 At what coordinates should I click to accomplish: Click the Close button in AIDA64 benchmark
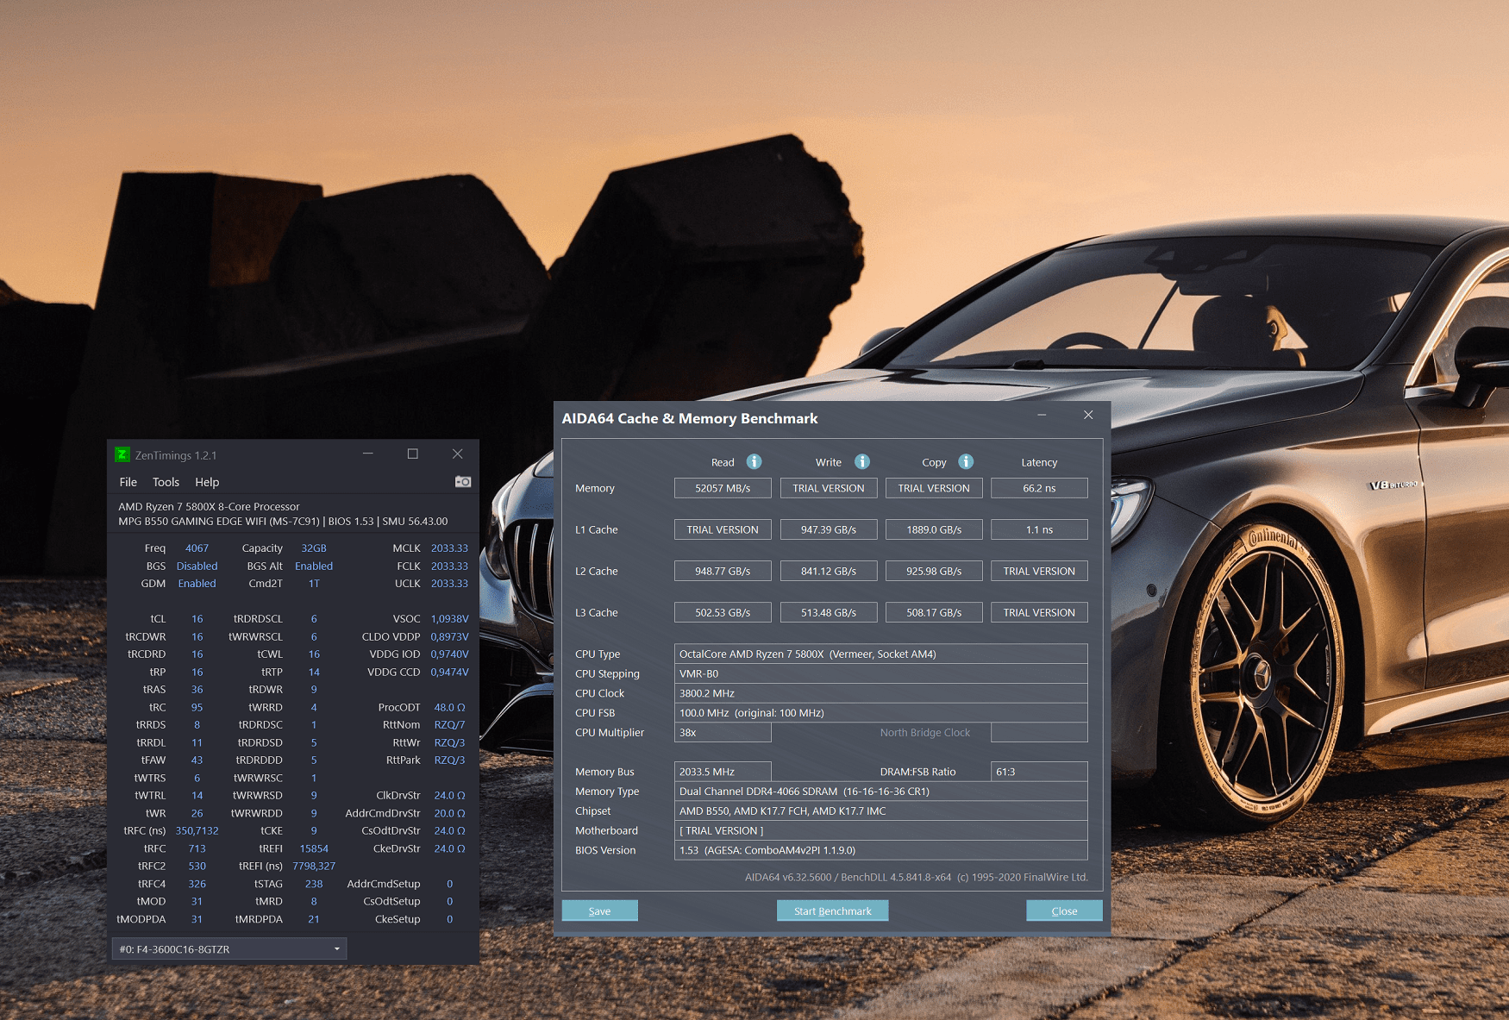pyautogui.click(x=1064, y=910)
